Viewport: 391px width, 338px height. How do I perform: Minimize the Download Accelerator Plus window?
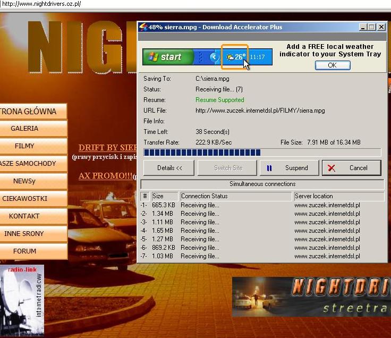pyautogui.click(x=363, y=27)
